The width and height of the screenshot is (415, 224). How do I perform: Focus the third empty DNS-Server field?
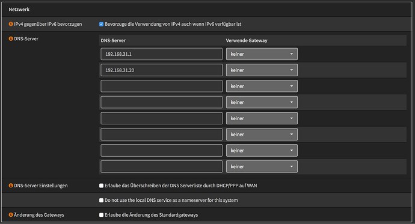pos(161,118)
